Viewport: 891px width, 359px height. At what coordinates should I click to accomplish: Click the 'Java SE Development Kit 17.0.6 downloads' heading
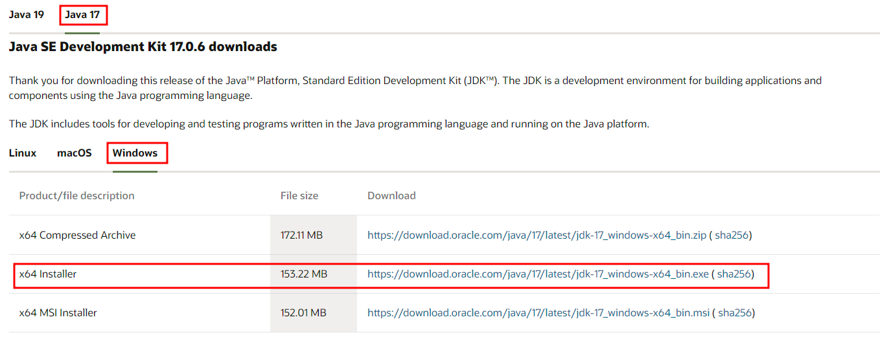(143, 47)
